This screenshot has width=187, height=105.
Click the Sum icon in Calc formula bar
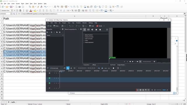pos(17,14)
